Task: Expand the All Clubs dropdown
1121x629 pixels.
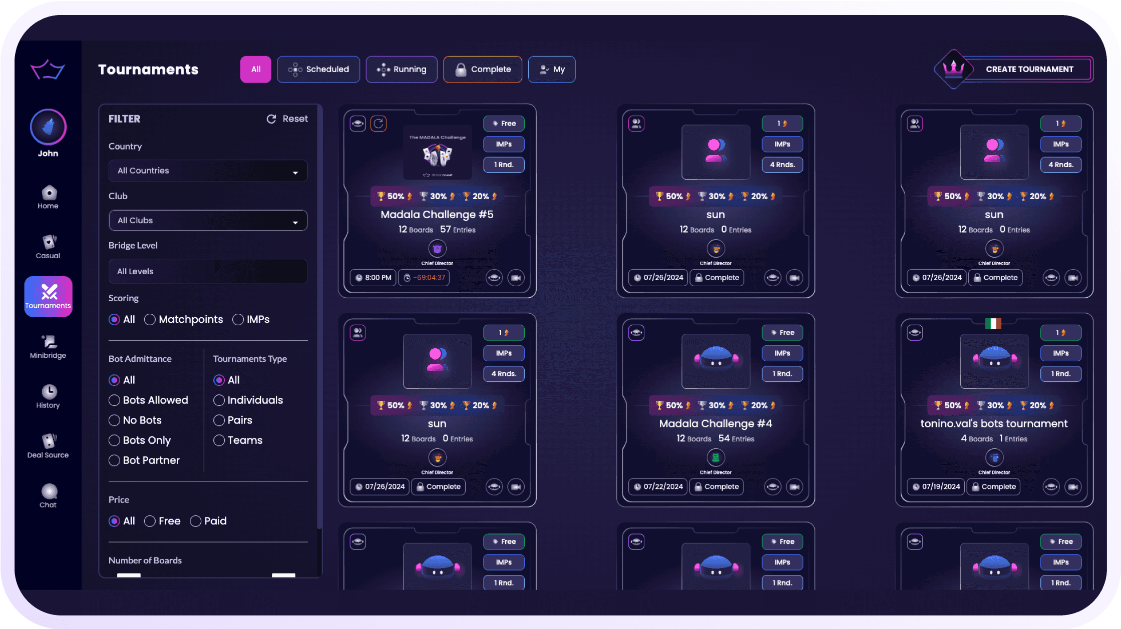Action: coord(208,221)
